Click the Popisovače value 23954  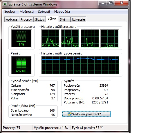coord(104,85)
